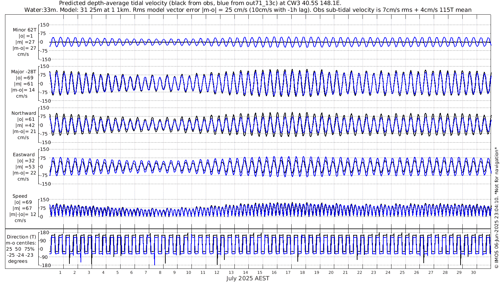Pick the "150" tick on the Minor axis
The image size is (501, 286).
(x=45, y=25)
